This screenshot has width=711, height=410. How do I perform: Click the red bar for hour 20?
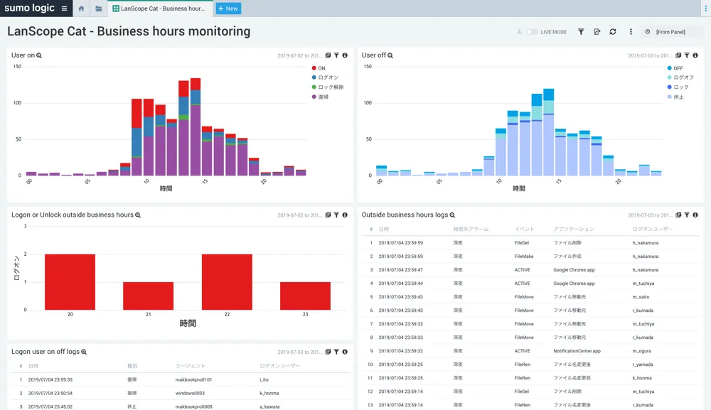click(70, 282)
